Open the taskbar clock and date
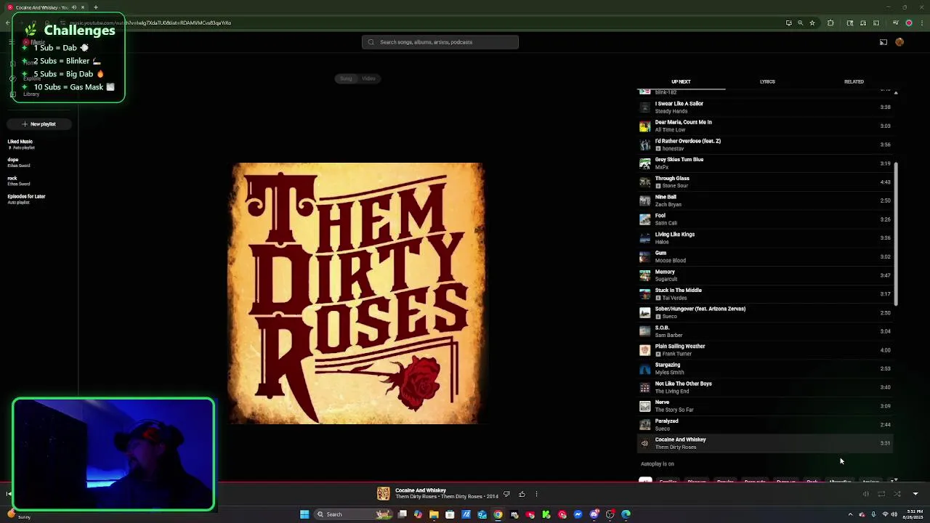Screen dimensions: 930x523 pos(914,514)
